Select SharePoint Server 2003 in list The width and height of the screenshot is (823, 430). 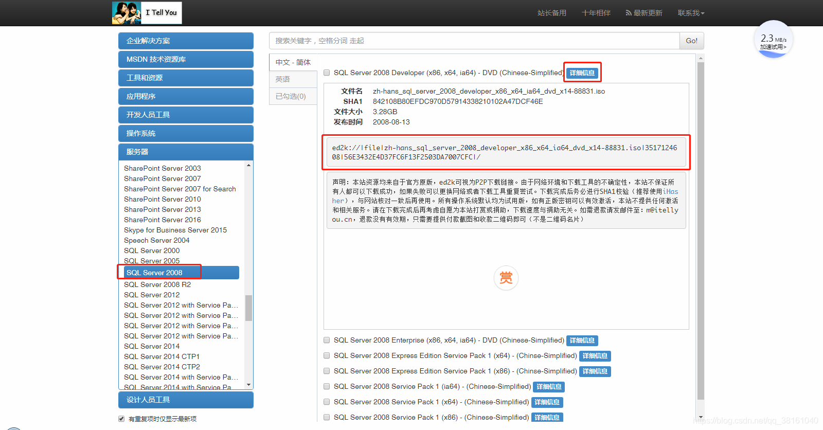(x=163, y=168)
